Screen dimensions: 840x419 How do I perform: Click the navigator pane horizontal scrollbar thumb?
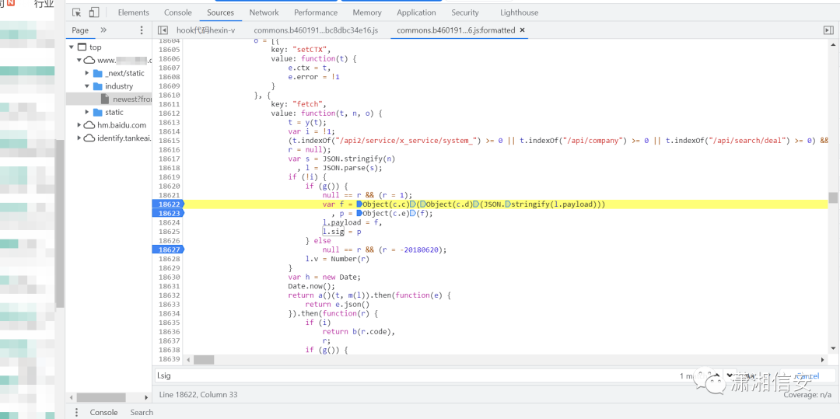click(101, 397)
